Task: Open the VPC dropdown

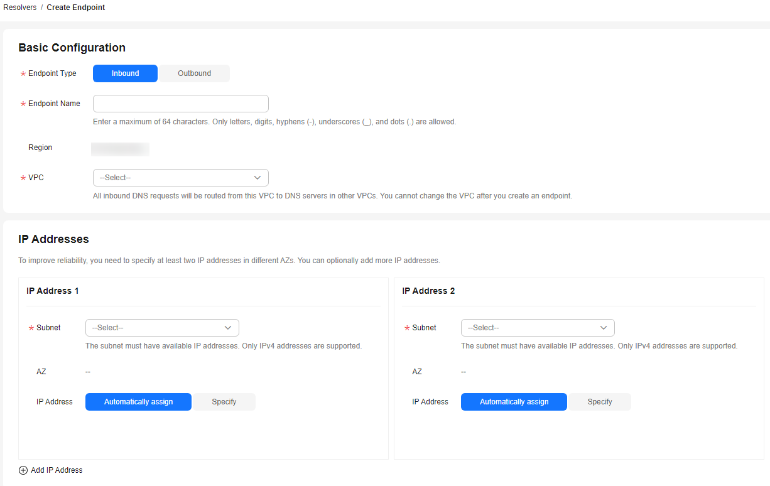Action: click(x=181, y=178)
